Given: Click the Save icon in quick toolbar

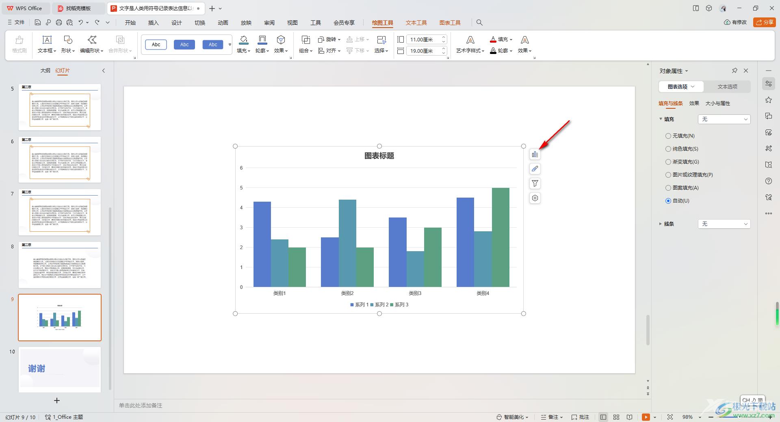Looking at the screenshot, I should tap(38, 23).
